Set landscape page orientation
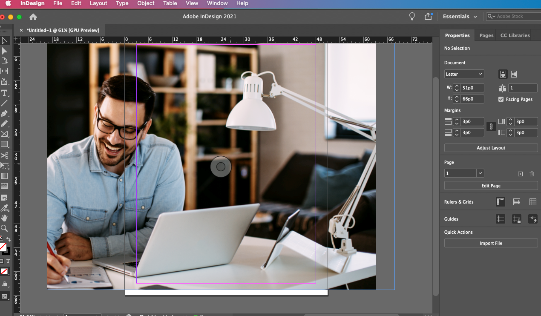This screenshot has height=316, width=541. (514, 74)
